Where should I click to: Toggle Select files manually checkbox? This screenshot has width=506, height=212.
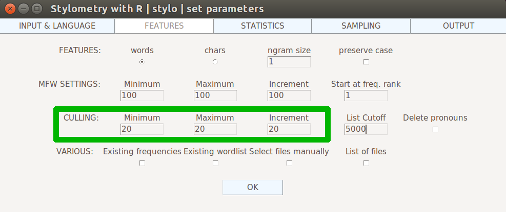tap(289, 163)
